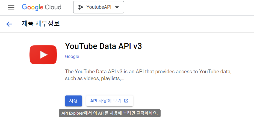Go back with the blue arrow
Image resolution: width=254 pixels, height=125 pixels.
click(9, 24)
